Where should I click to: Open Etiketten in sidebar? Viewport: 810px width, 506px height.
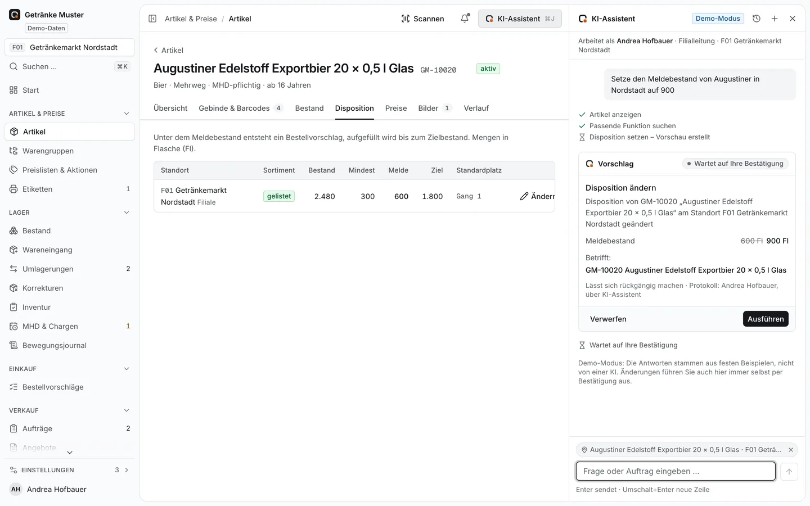(x=70, y=189)
